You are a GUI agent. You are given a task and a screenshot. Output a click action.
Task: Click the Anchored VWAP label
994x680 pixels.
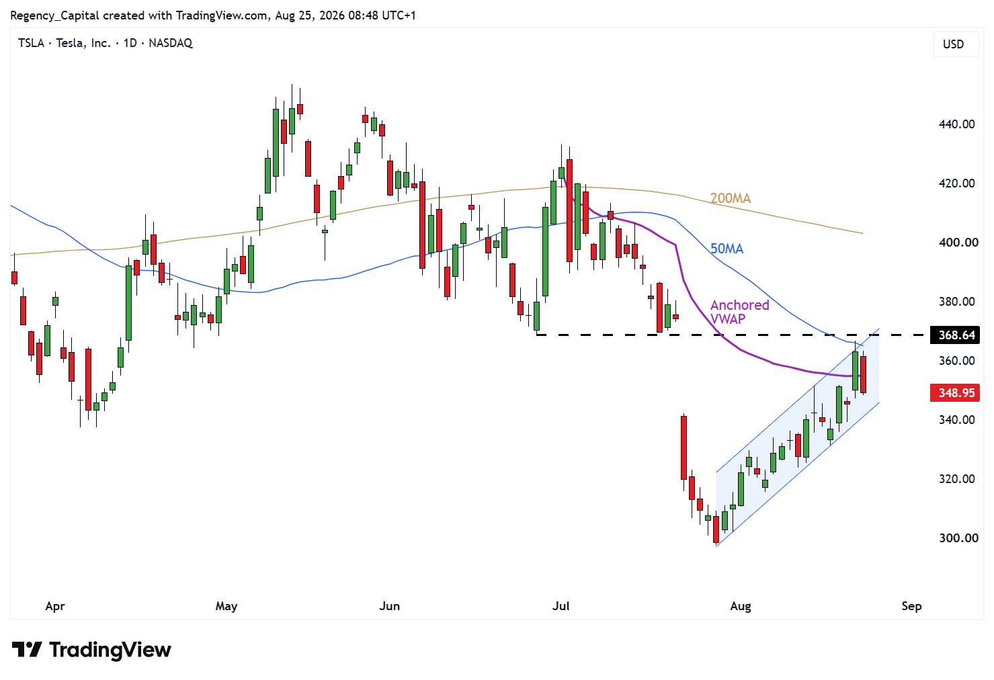(739, 312)
